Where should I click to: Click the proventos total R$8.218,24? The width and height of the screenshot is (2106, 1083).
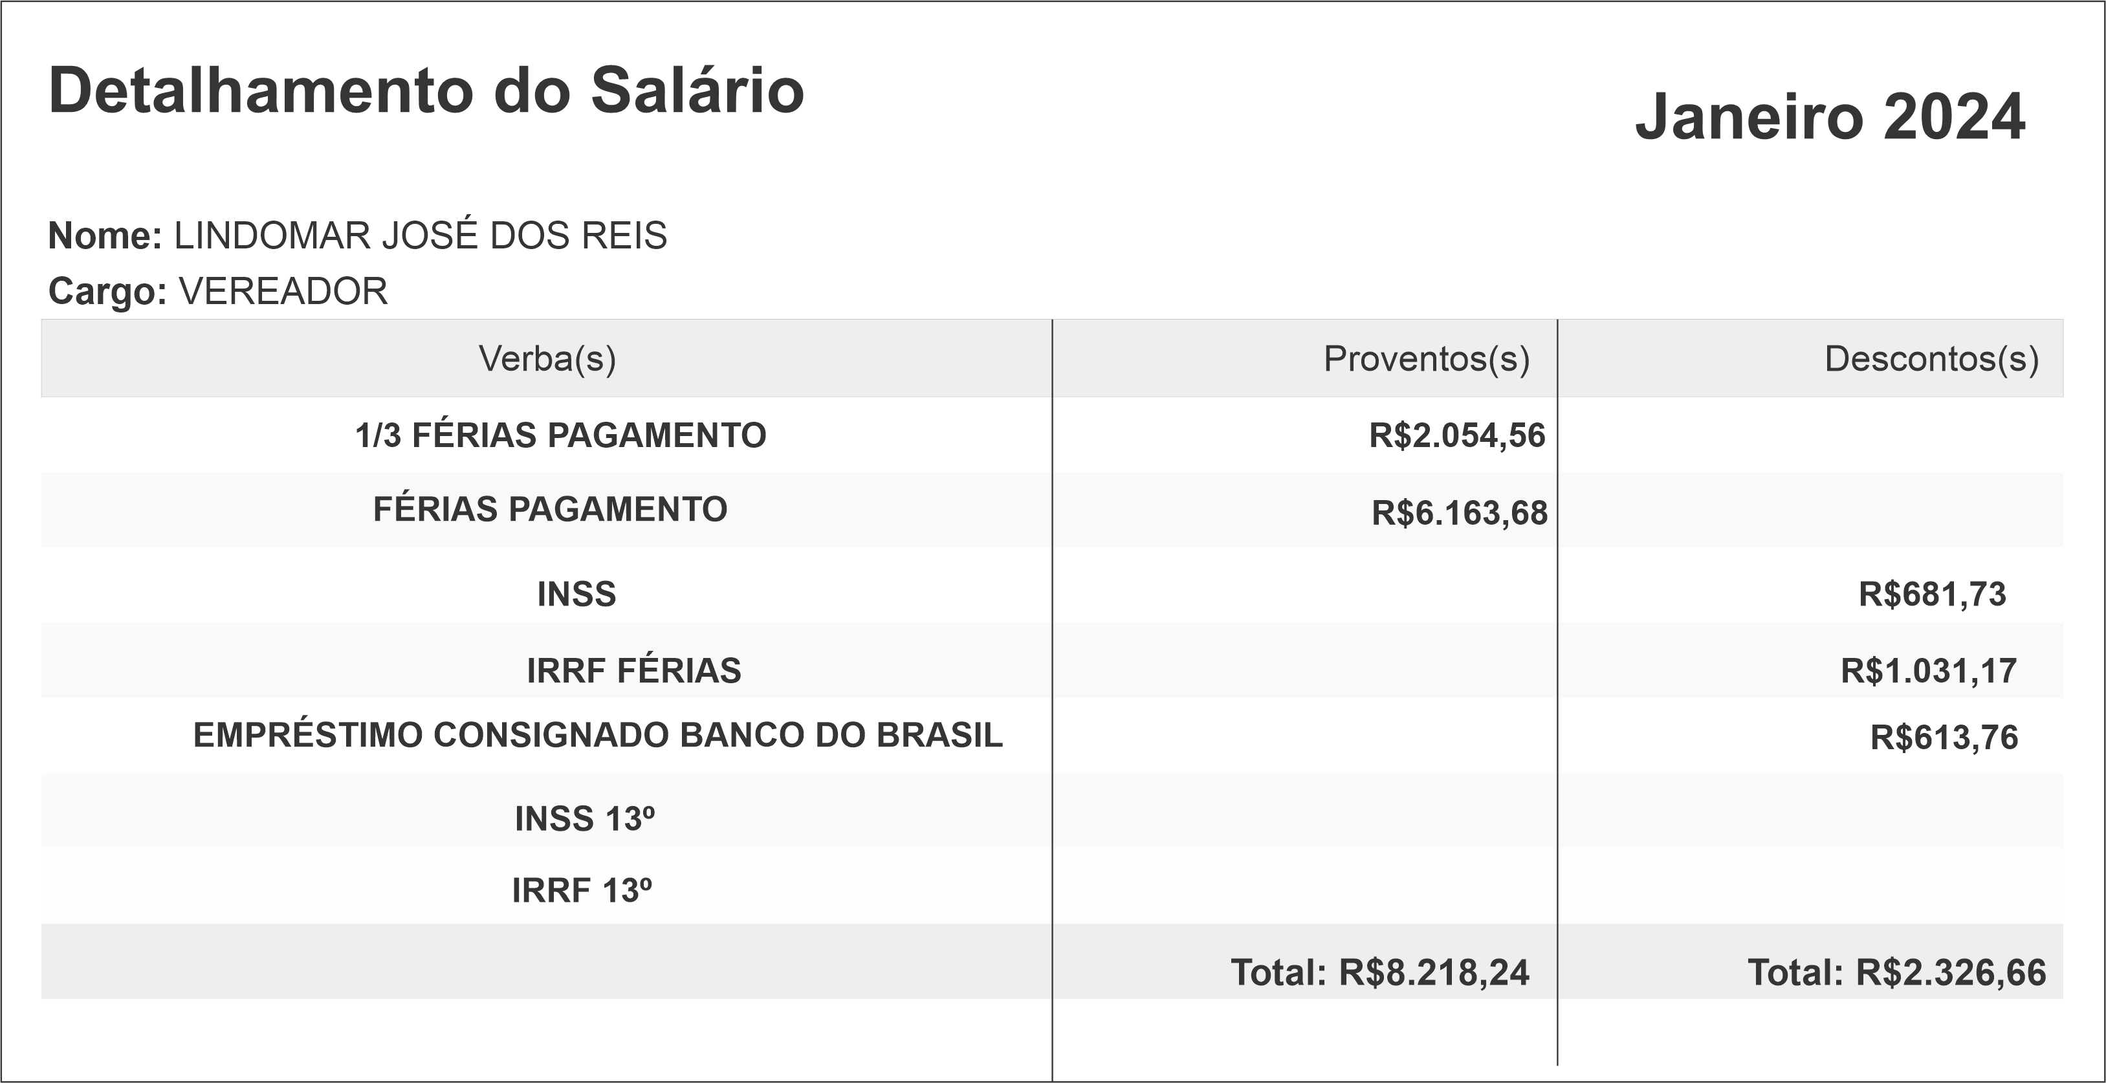coord(1379,972)
